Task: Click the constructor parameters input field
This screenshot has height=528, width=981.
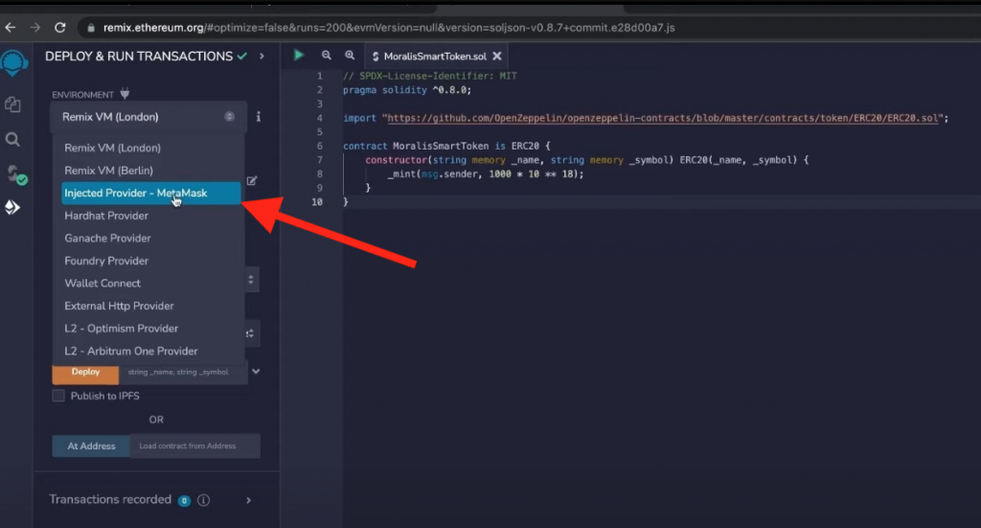Action: tap(183, 372)
